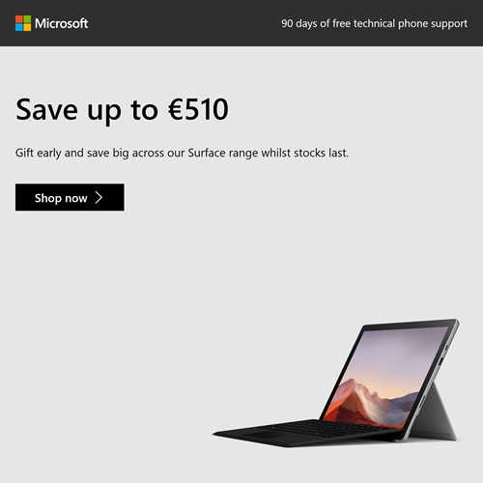Viewport: 483px width, 483px height.
Task: Open the Surface Pro product image
Action: [x=336, y=383]
